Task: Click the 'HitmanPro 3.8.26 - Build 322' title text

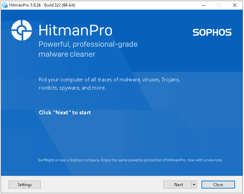Action: (42, 5)
